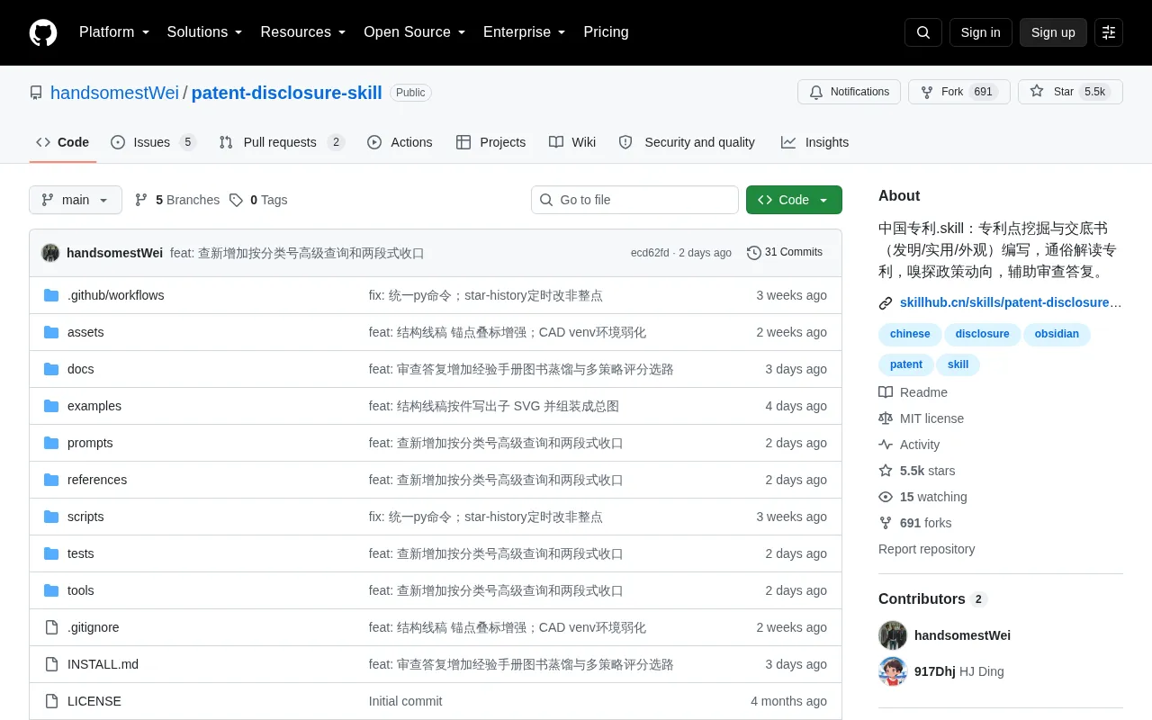Open the main branch selector
This screenshot has width=1152, height=720.
point(76,200)
